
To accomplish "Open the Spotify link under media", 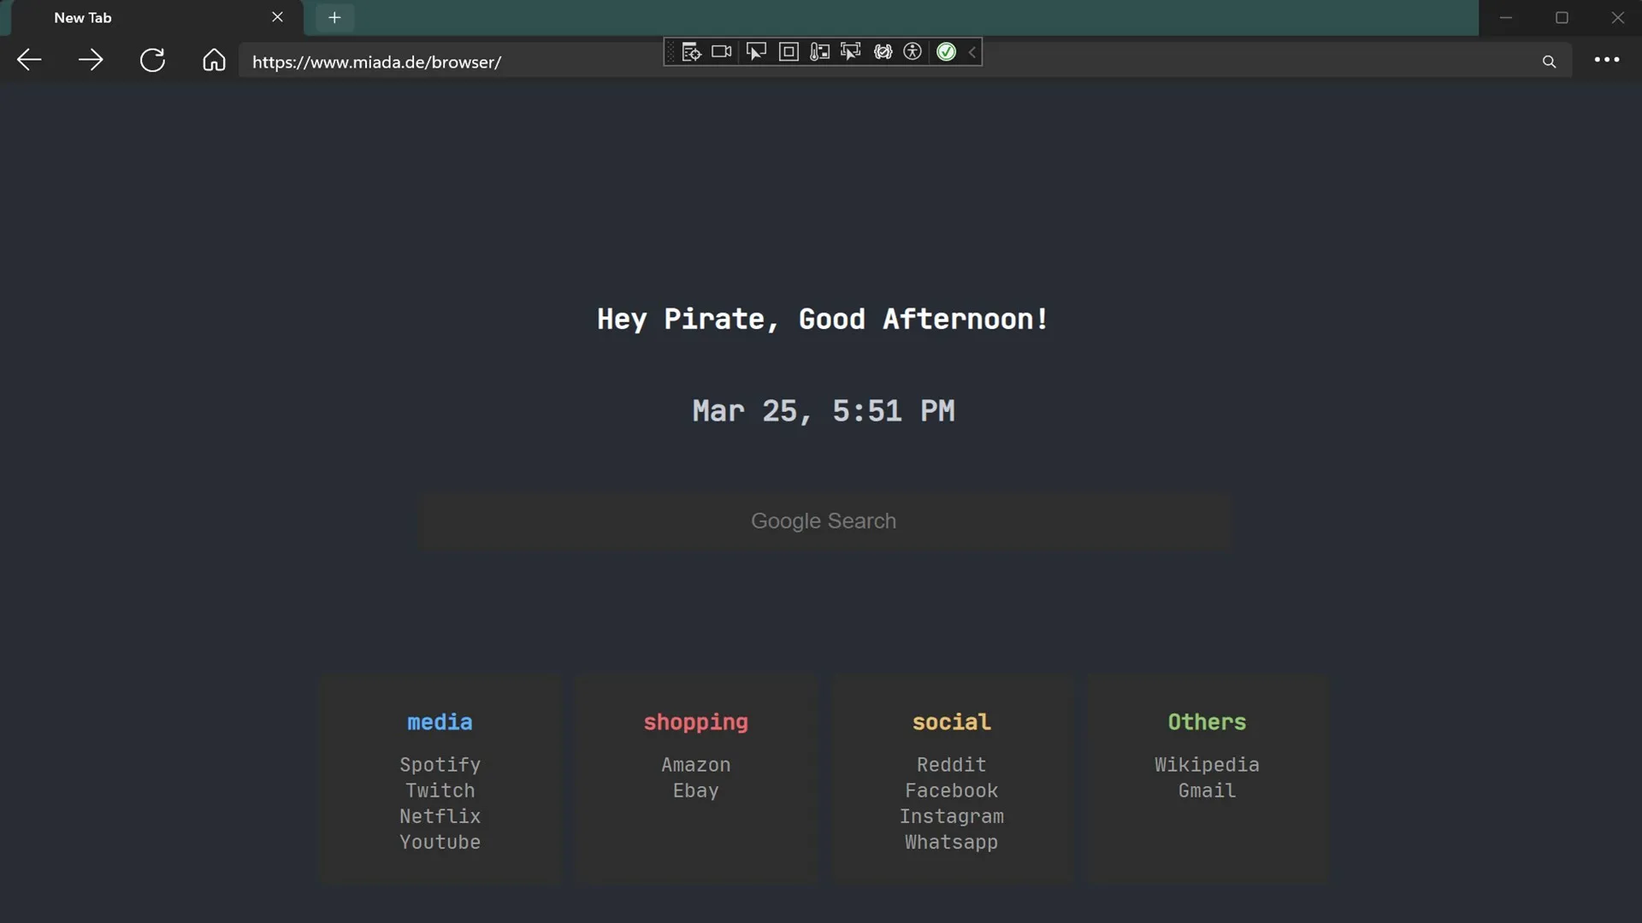I will click(x=440, y=765).
